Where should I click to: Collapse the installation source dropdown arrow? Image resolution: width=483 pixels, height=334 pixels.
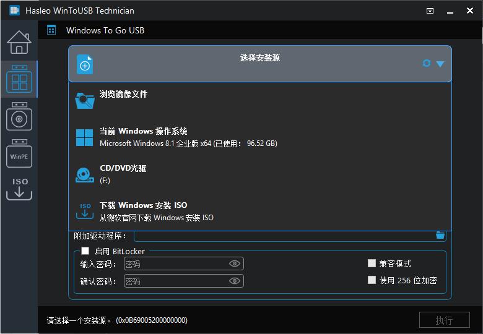coord(440,64)
